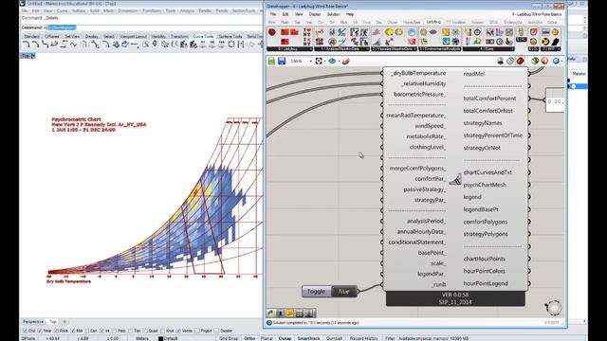607x341 pixels.
Task: Select the Ladybug component tab
Action: coord(433,22)
